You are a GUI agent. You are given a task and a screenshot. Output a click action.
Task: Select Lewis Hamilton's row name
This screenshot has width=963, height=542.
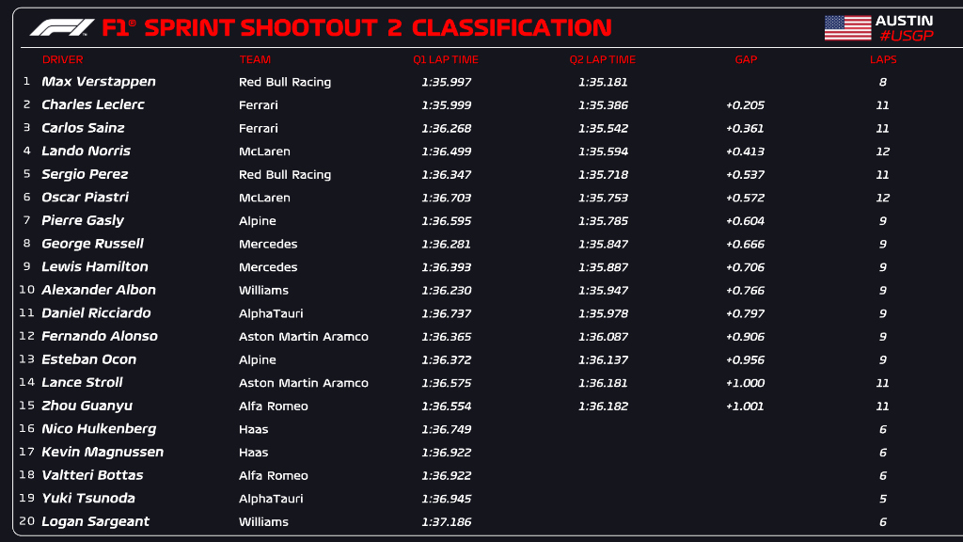[x=95, y=266]
